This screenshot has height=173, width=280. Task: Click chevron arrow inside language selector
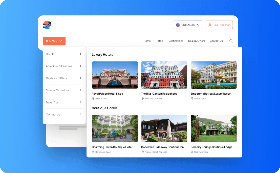pyautogui.click(x=198, y=25)
